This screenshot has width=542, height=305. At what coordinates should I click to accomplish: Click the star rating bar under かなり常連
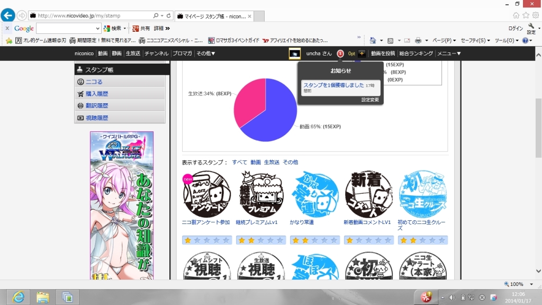tap(315, 240)
